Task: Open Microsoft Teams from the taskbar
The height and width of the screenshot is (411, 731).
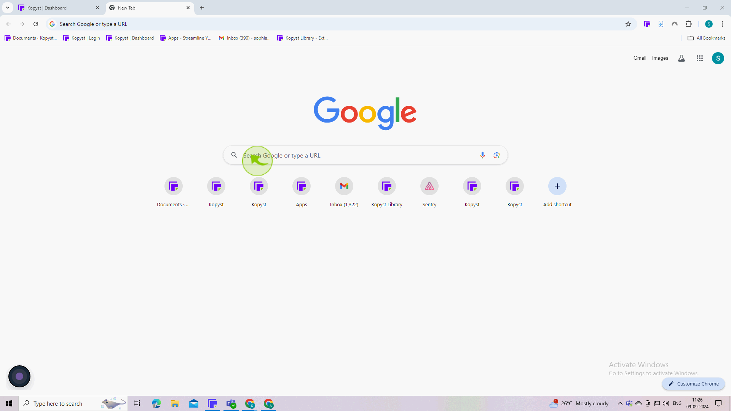Action: 231,403
